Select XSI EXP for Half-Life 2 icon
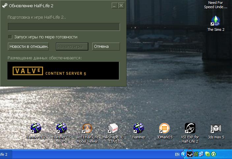 pos(190,133)
